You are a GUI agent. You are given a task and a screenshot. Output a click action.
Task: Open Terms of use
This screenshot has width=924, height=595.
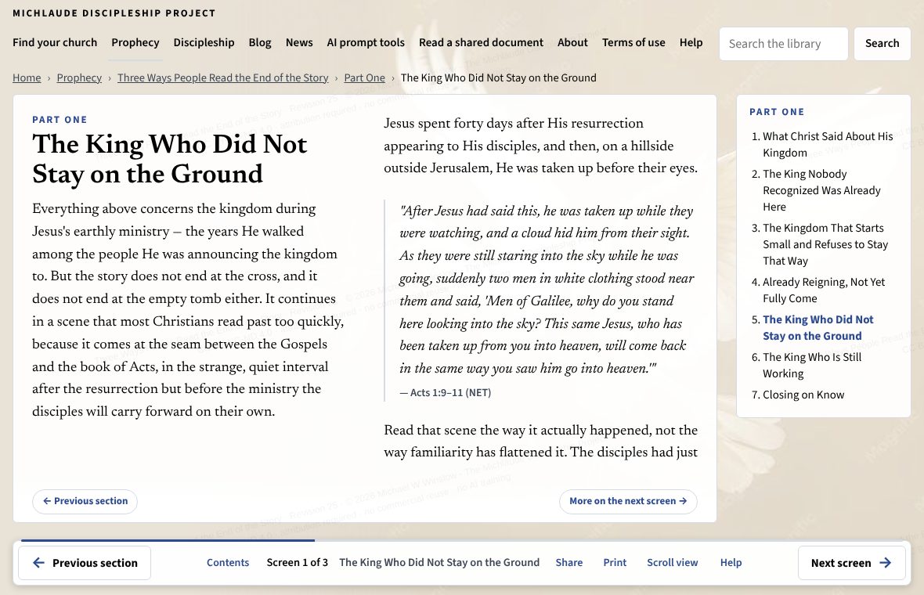click(x=633, y=42)
